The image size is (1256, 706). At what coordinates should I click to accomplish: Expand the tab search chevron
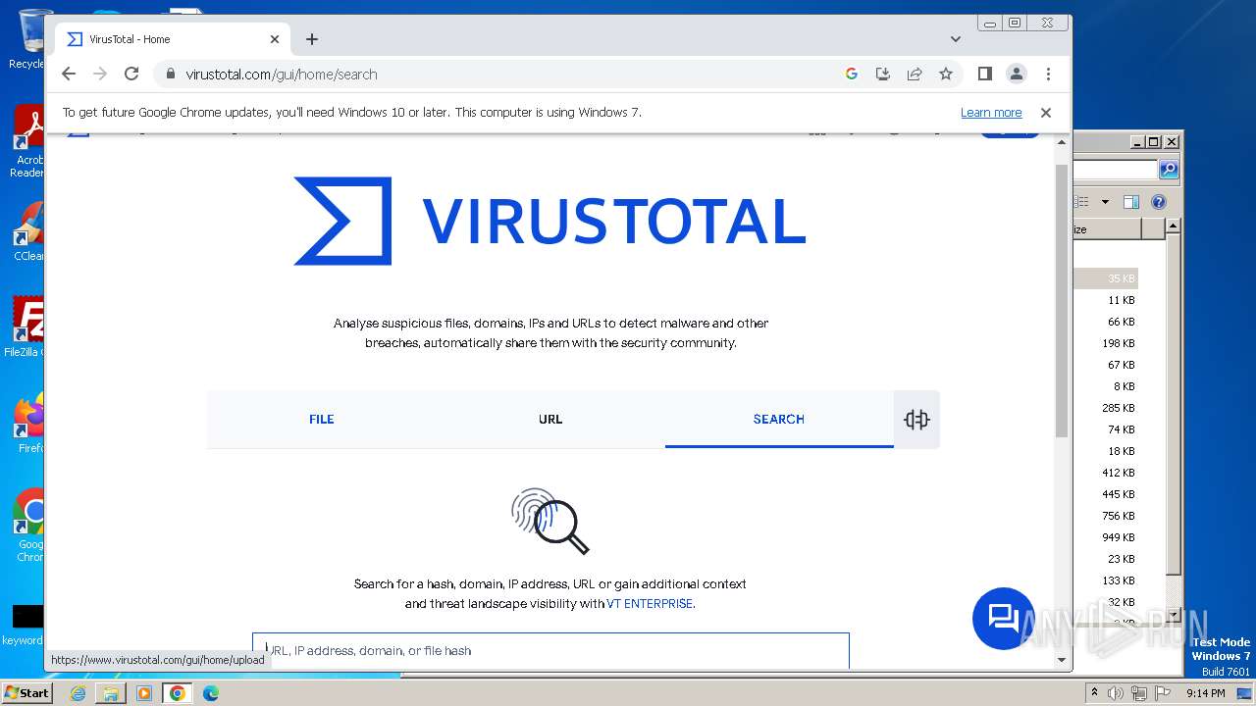coord(956,39)
